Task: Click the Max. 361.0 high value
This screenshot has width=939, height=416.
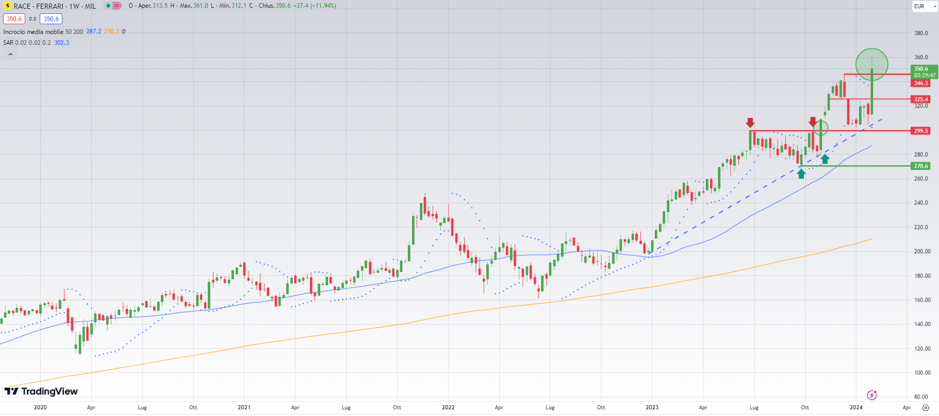Action: (x=194, y=6)
